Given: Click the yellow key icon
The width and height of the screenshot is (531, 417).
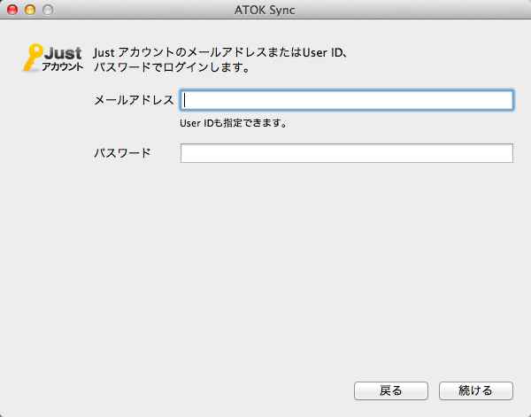Looking at the screenshot, I should (33, 58).
